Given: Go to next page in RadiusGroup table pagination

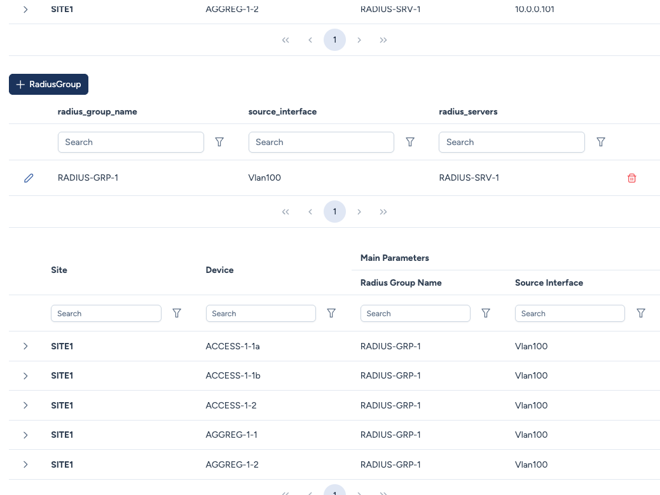Looking at the screenshot, I should pyautogui.click(x=359, y=212).
